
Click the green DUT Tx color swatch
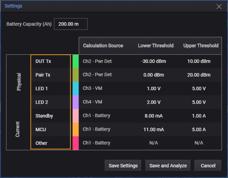coord(76,61)
